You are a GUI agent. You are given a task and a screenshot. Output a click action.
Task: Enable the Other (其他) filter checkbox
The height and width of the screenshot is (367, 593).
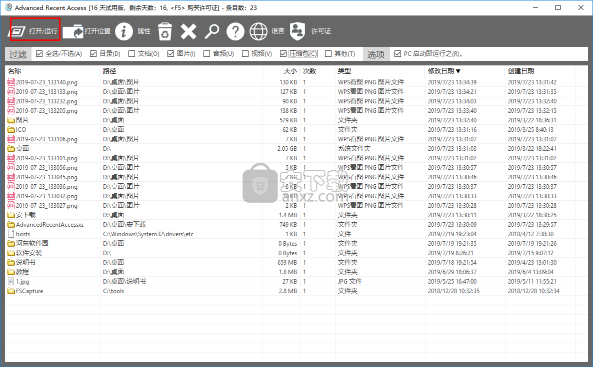pyautogui.click(x=328, y=53)
